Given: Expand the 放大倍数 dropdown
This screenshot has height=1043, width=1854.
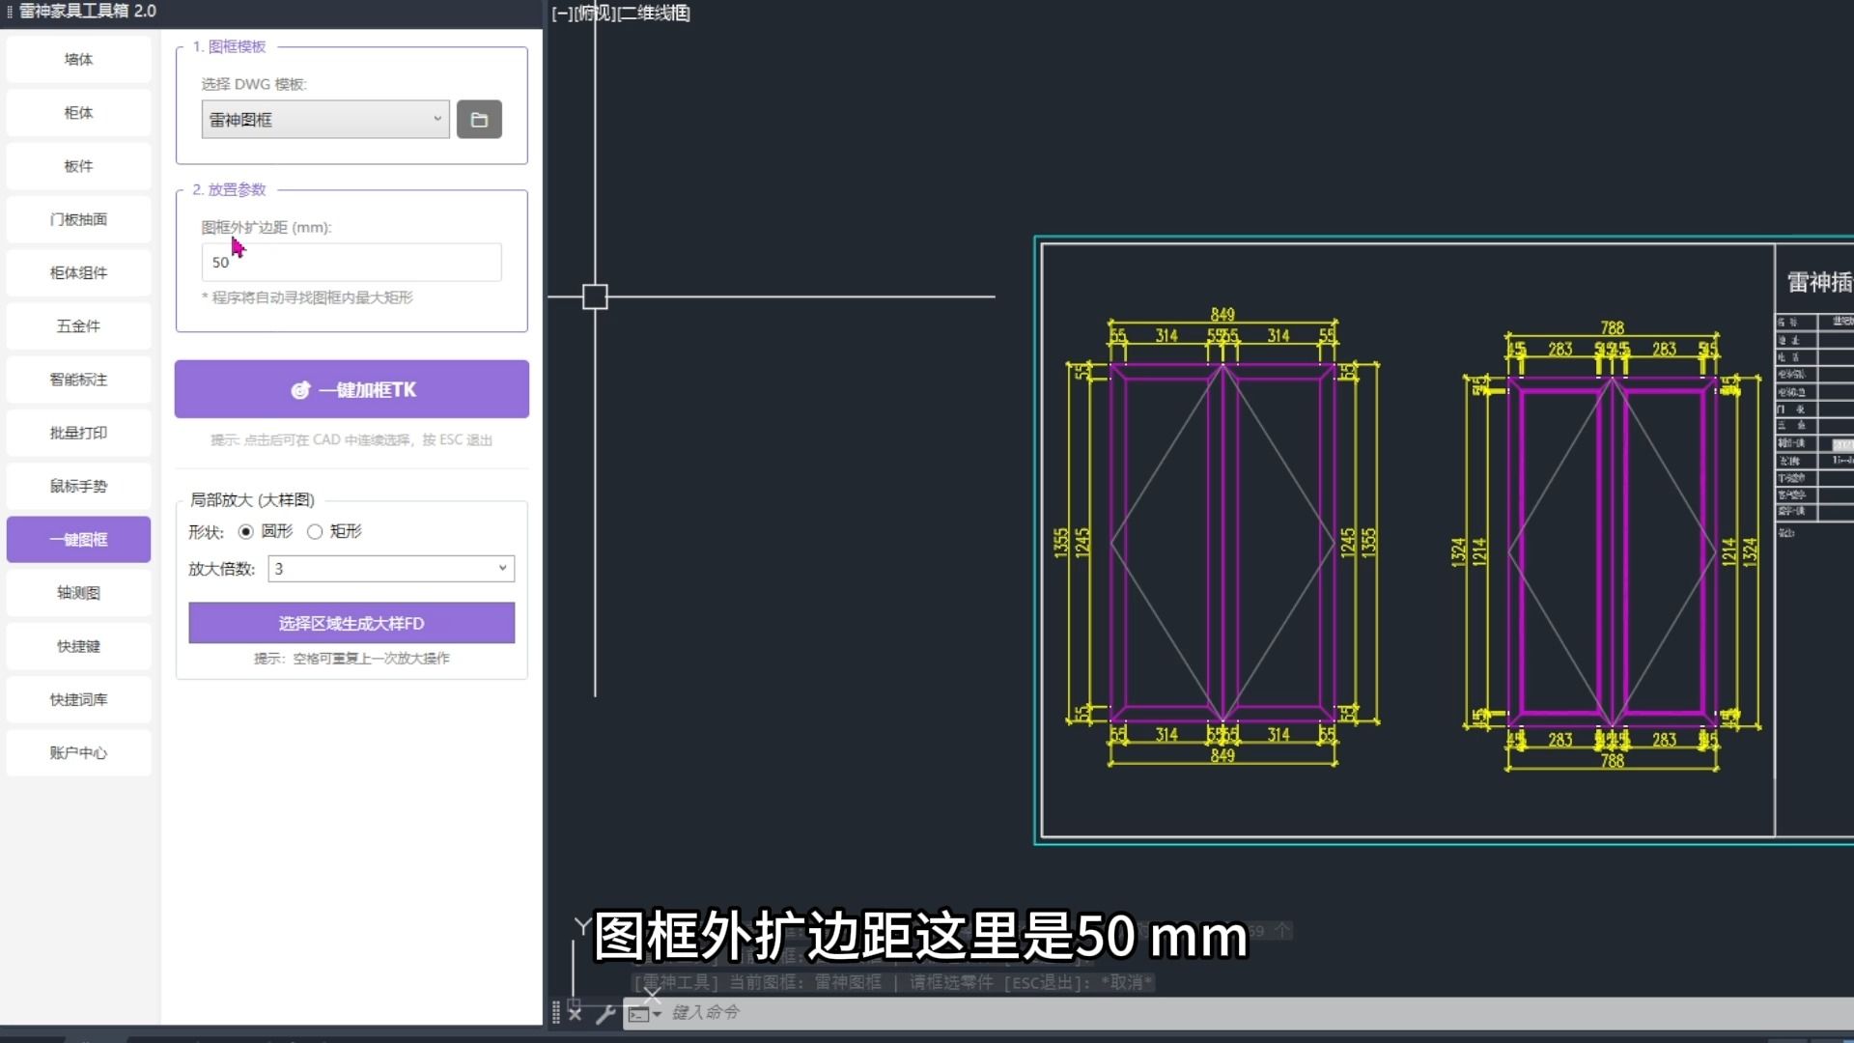Looking at the screenshot, I should pos(391,569).
